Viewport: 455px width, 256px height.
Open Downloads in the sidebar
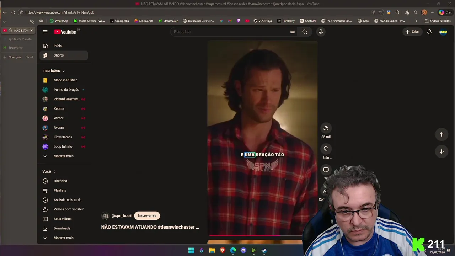coord(64,228)
